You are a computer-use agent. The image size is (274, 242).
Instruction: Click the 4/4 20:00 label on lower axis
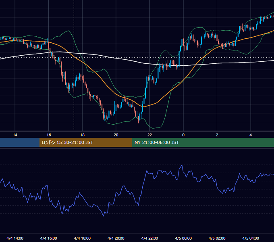point(116,238)
